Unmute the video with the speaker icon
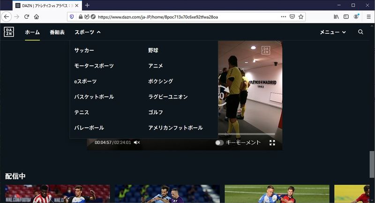The image size is (375, 203). click(137, 143)
